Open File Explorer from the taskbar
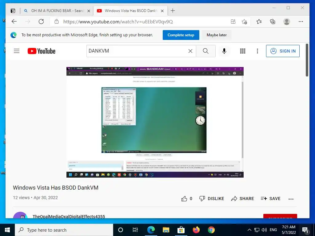Image resolution: width=315 pixels, height=236 pixels. click(x=166, y=230)
